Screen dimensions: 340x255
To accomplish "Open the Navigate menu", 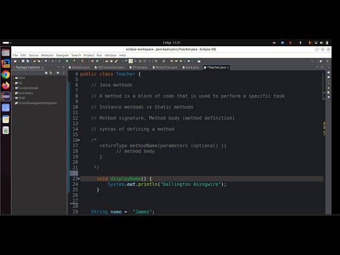I will coord(62,55).
